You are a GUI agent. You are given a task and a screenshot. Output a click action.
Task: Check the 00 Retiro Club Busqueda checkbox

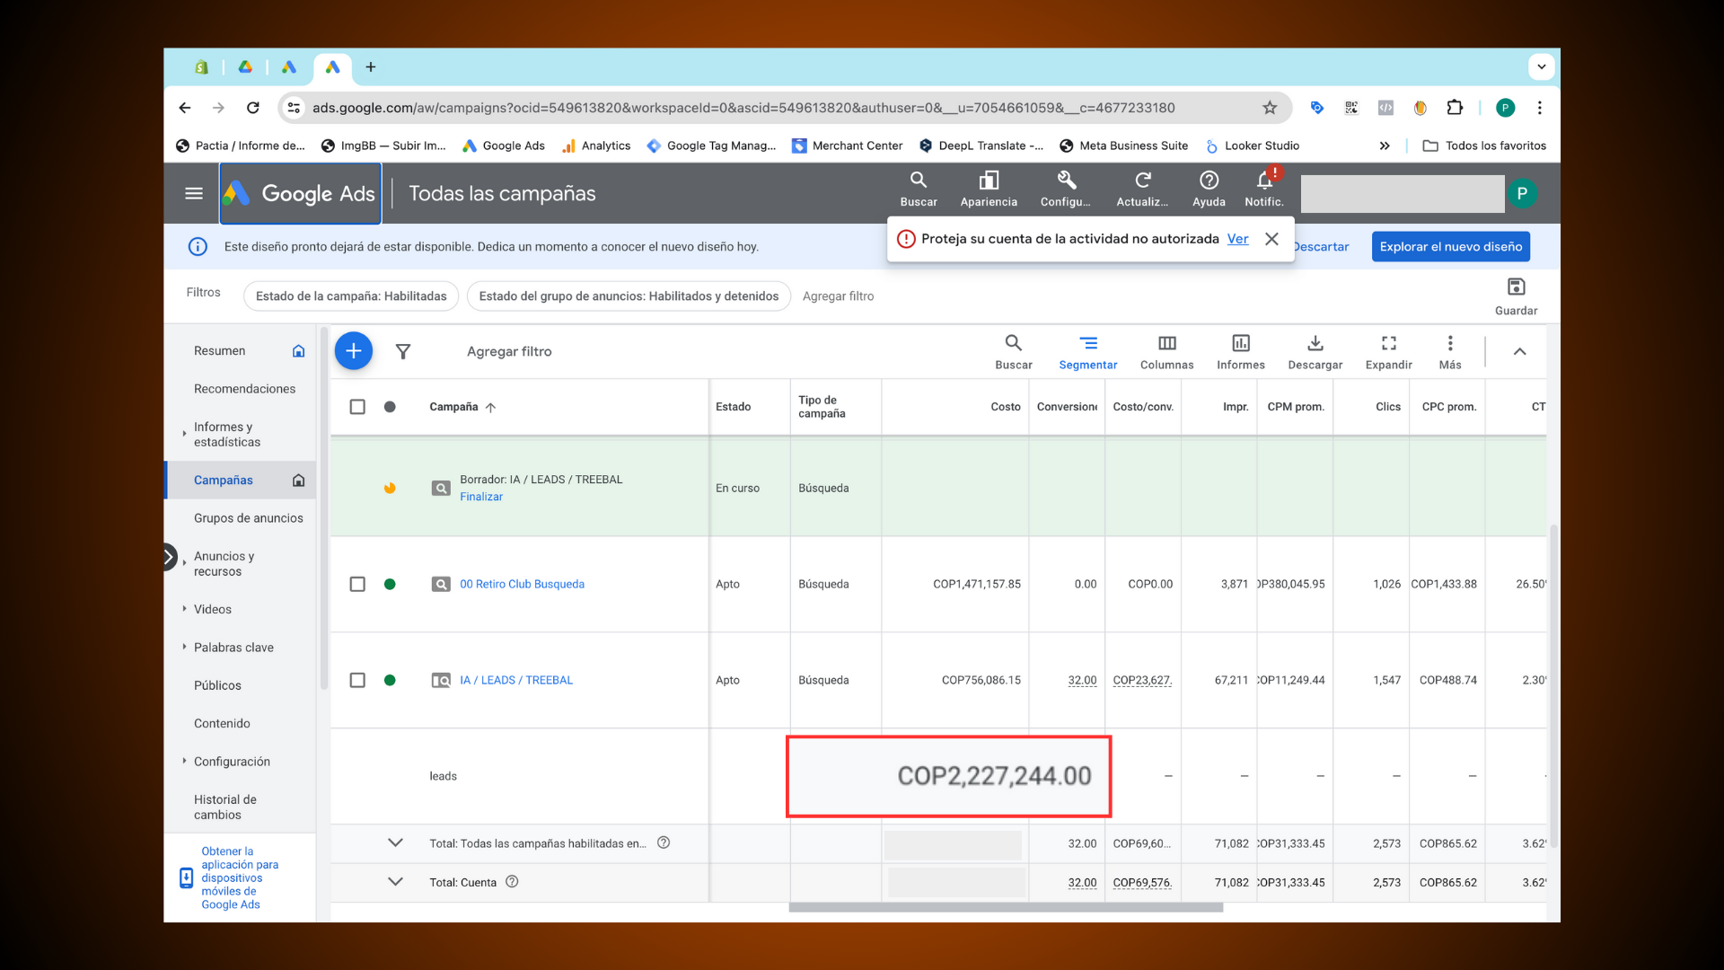click(357, 585)
